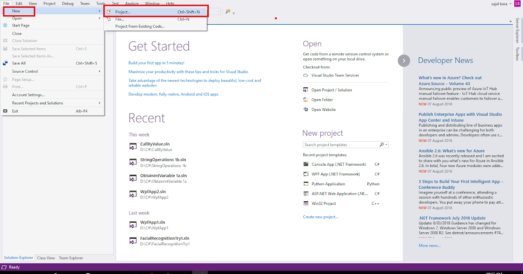Click the Open Folder icon
Screen dimensions: 523x274
pos(306,99)
